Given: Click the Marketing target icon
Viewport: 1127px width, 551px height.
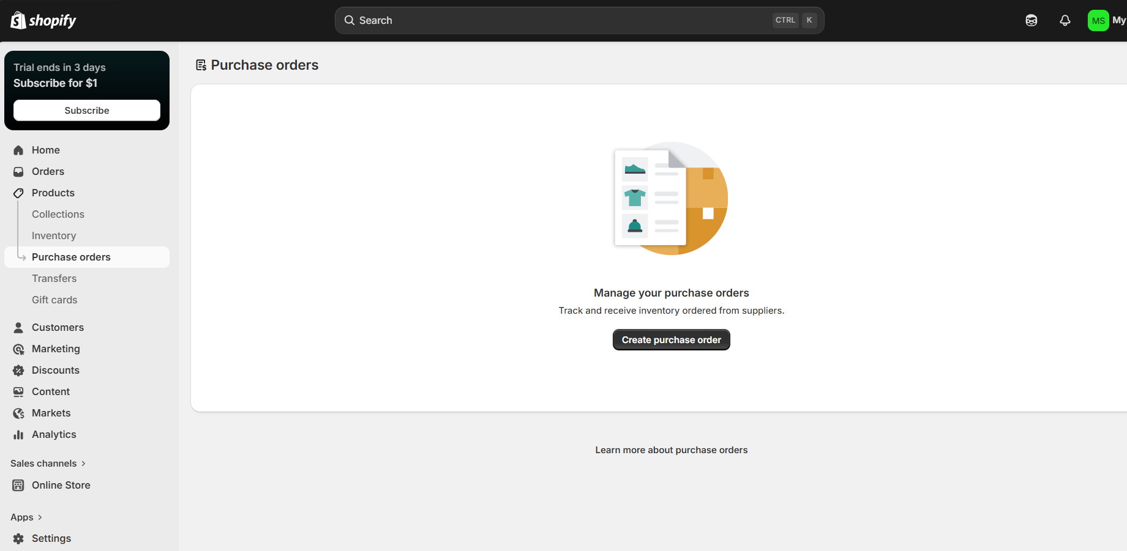Looking at the screenshot, I should click(x=18, y=349).
